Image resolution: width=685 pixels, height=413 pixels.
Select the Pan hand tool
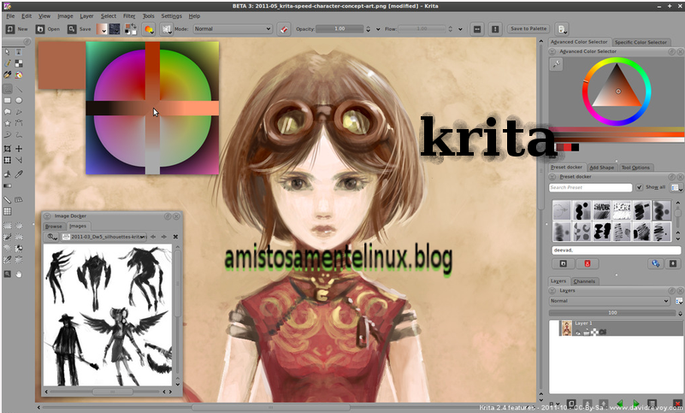(x=19, y=274)
